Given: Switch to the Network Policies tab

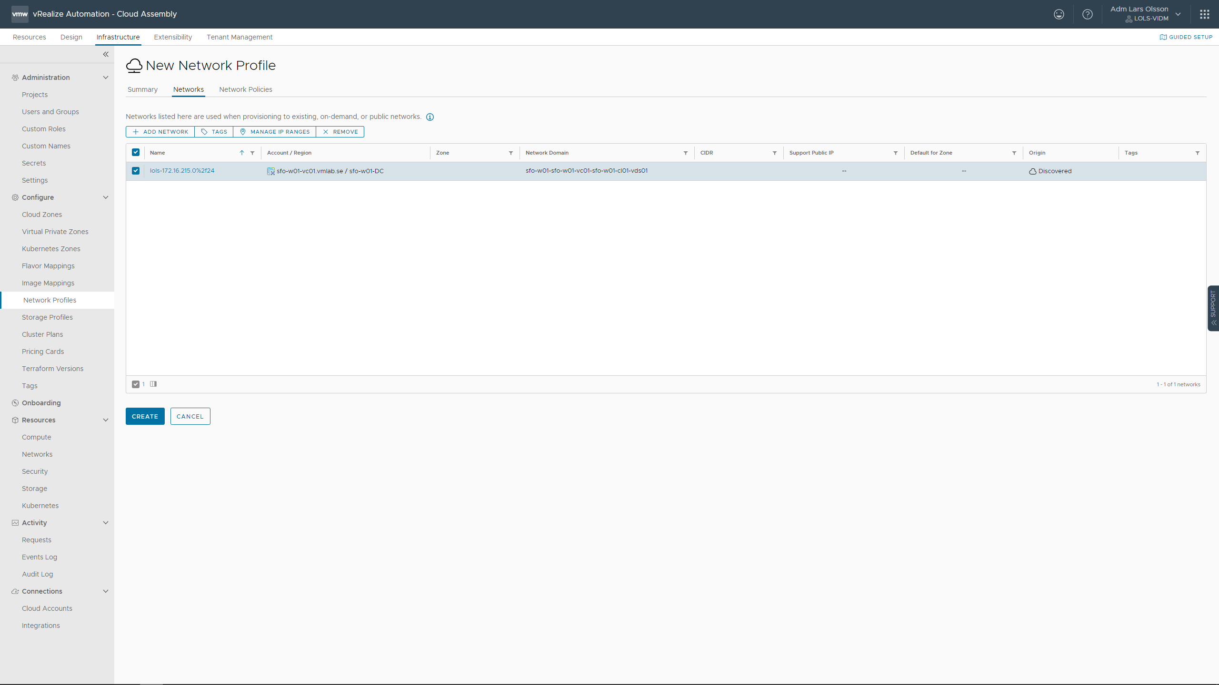Looking at the screenshot, I should point(246,89).
